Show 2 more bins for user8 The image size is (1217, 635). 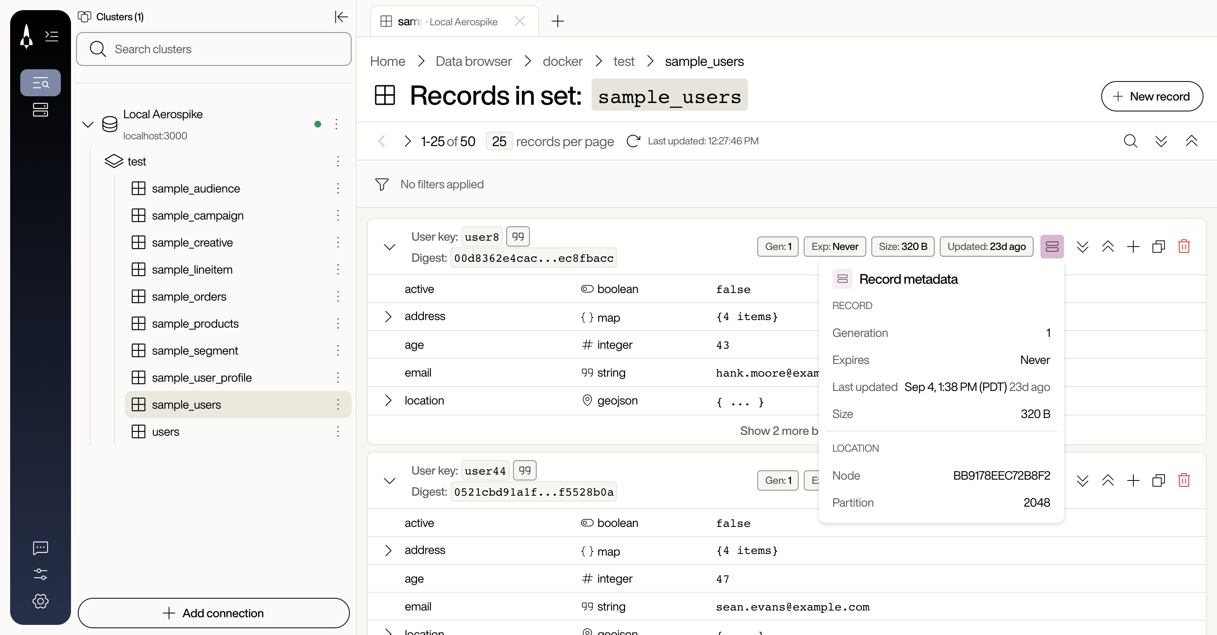778,431
